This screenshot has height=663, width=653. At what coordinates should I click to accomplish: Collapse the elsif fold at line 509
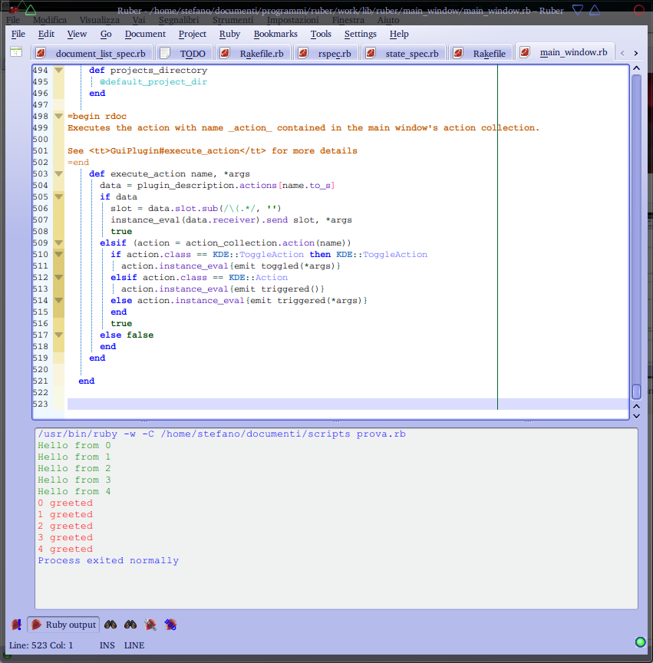pyautogui.click(x=59, y=242)
